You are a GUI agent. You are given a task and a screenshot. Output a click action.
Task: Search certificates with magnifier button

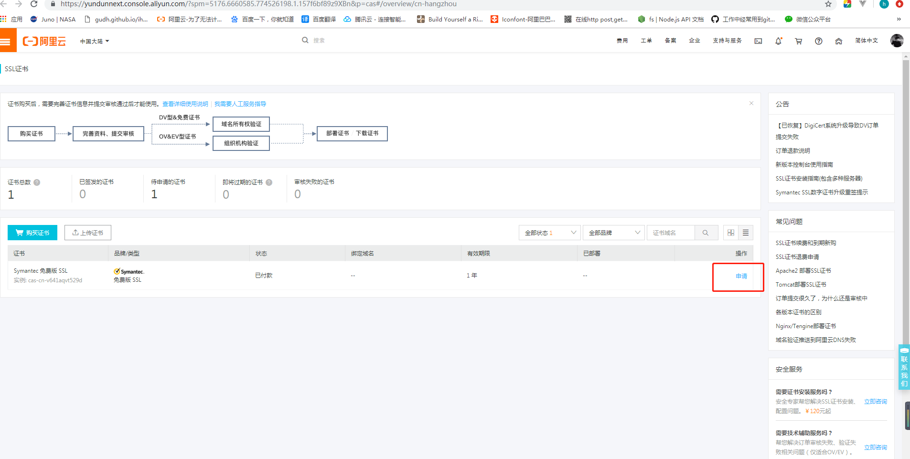click(706, 233)
